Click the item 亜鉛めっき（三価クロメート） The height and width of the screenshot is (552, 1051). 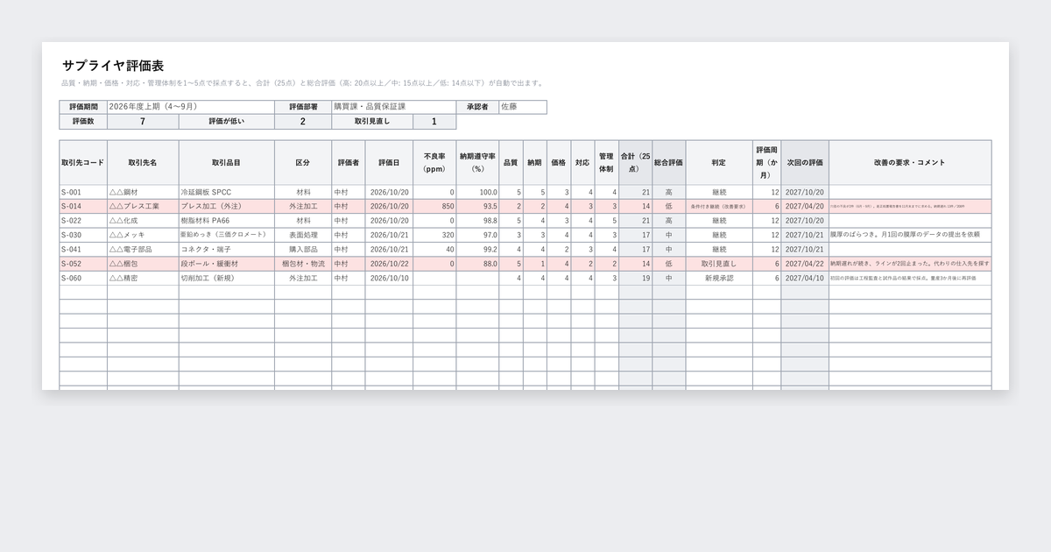pyautogui.click(x=227, y=235)
